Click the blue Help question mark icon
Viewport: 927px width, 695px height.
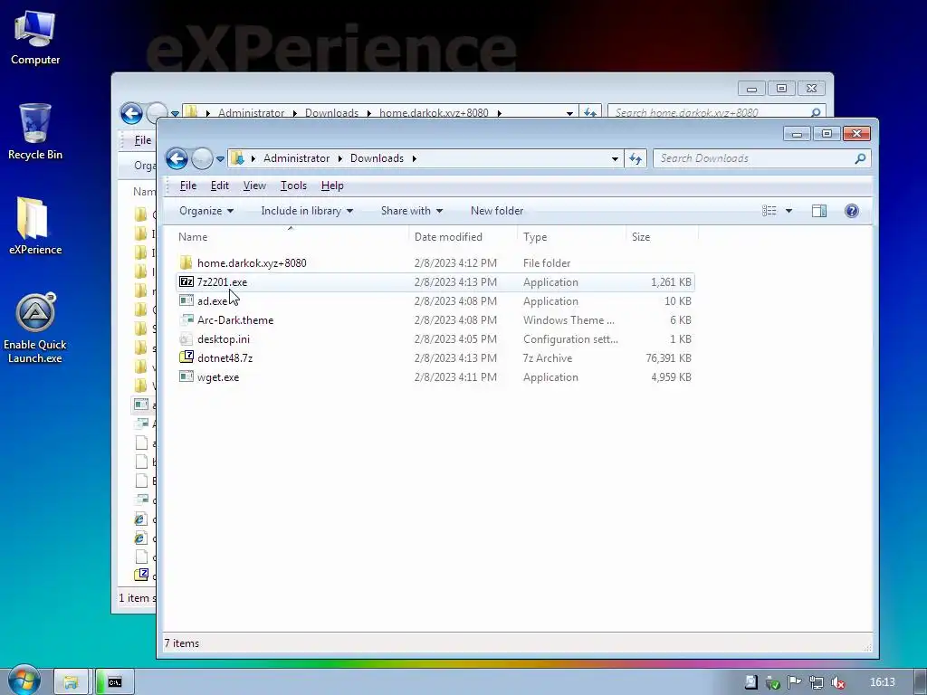pyautogui.click(x=851, y=211)
